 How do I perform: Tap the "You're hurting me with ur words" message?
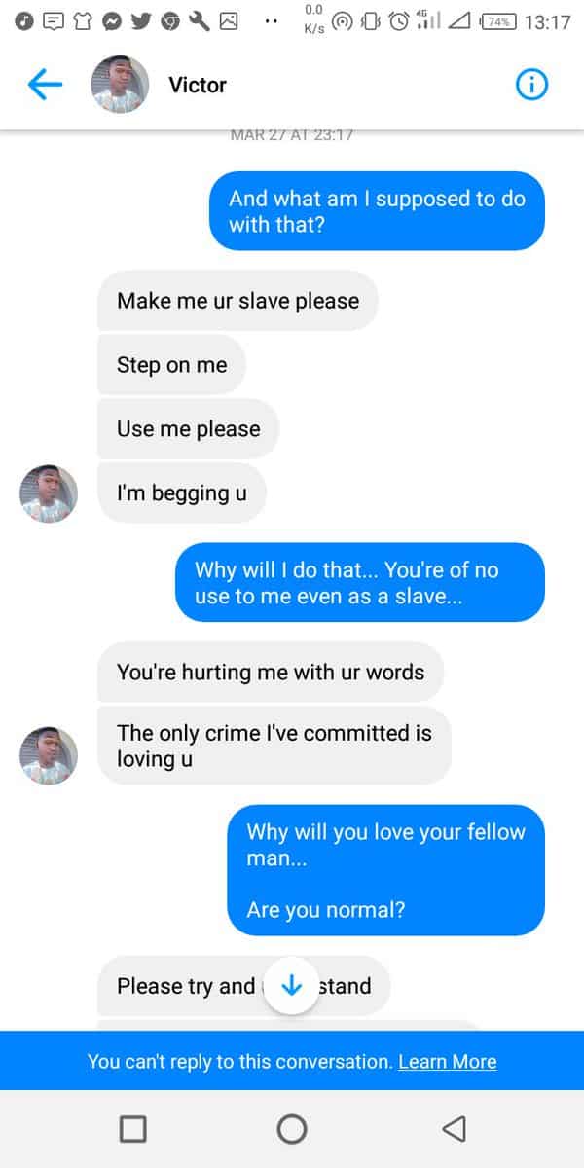pyautogui.click(x=271, y=673)
